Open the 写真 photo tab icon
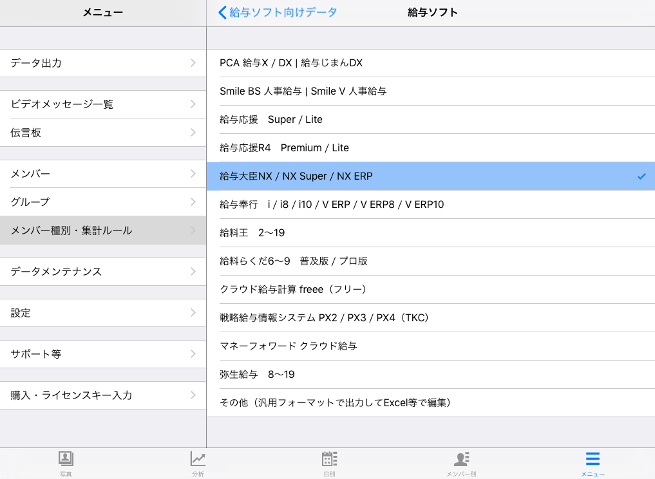 tap(66, 459)
